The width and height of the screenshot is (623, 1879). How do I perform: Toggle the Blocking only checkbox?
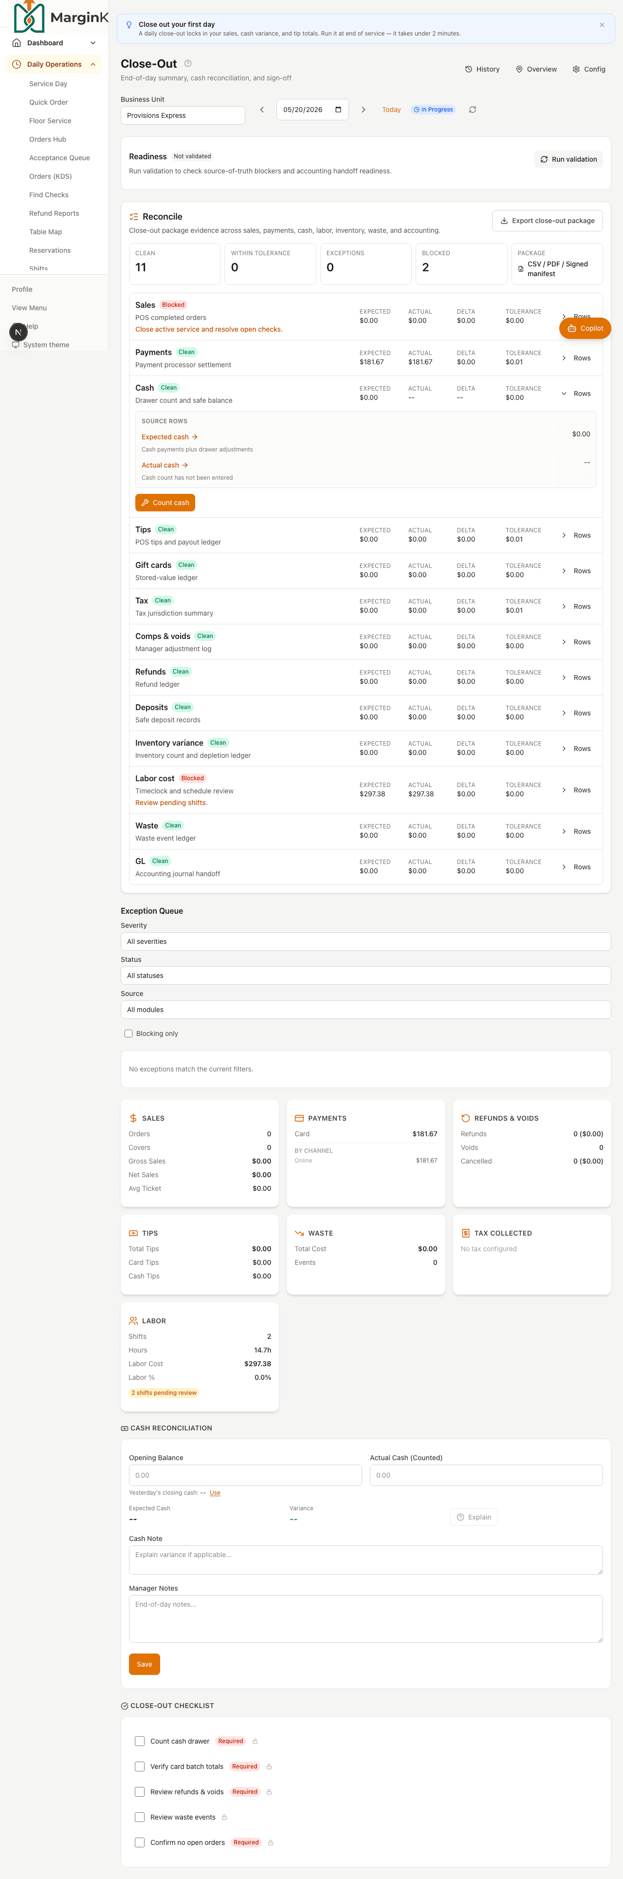pos(128,1033)
